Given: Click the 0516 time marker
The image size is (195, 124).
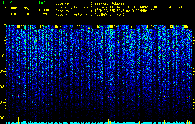Looking at the screenshot, I should (114, 27).
